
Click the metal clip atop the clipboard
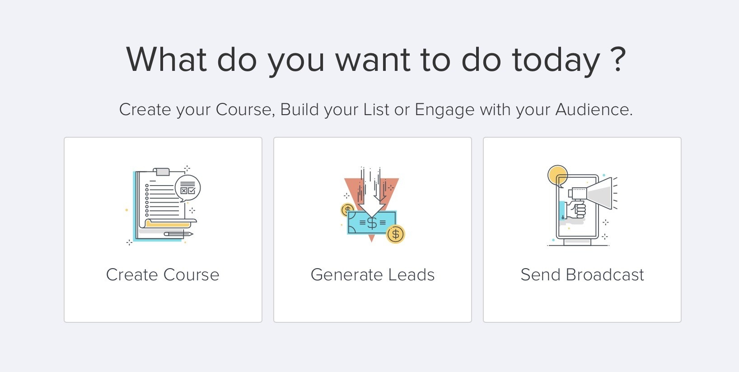click(x=161, y=172)
